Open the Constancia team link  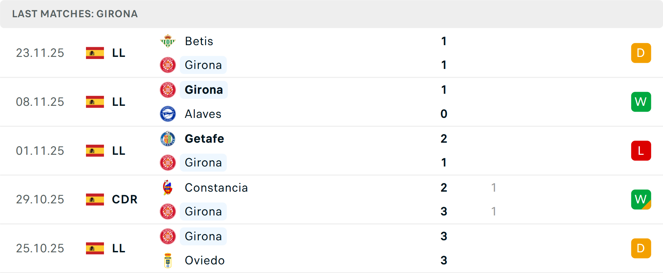216,188
